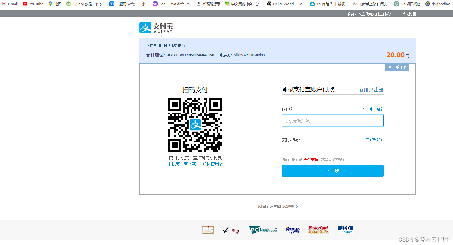Viewport: 453px width, 245px height.
Task: Click the certificate badge left of VeriSign
Action: click(208, 230)
